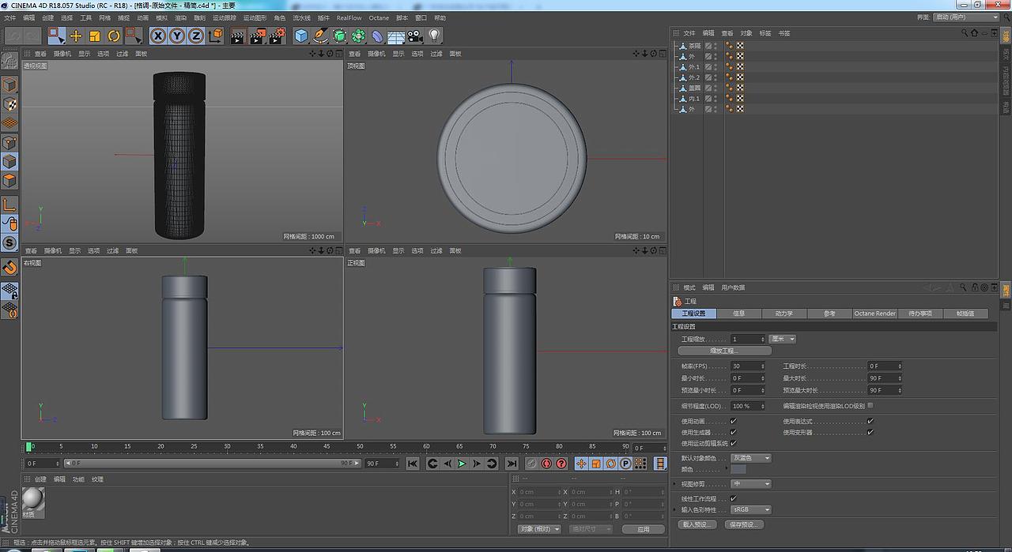Toggle the Z axis lock
The image size is (1012, 552).
point(195,36)
